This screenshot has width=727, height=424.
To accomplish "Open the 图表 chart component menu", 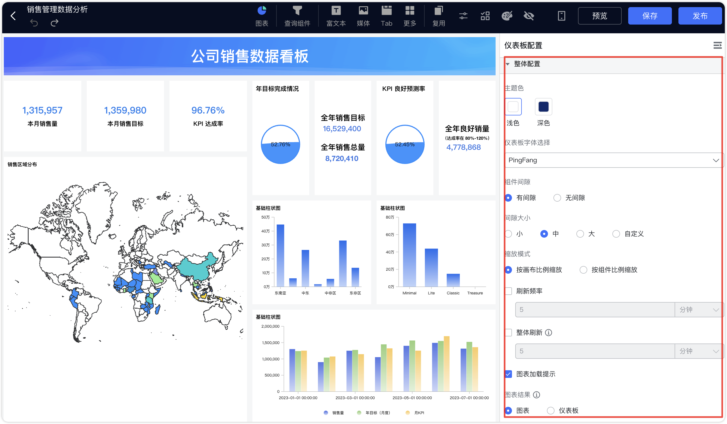I will [262, 16].
